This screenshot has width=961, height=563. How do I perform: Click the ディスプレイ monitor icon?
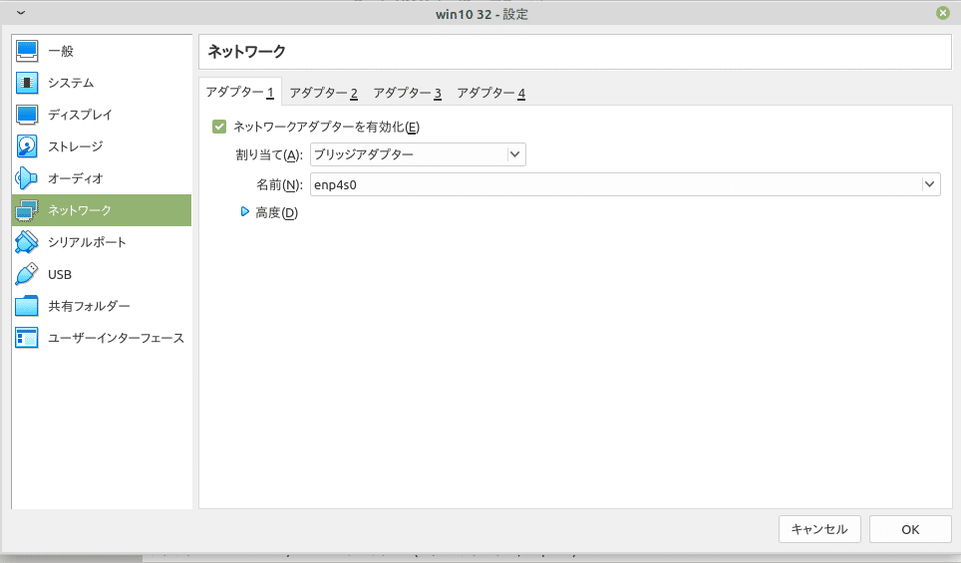[27, 115]
